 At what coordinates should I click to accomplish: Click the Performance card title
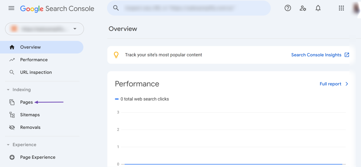[x=137, y=84]
